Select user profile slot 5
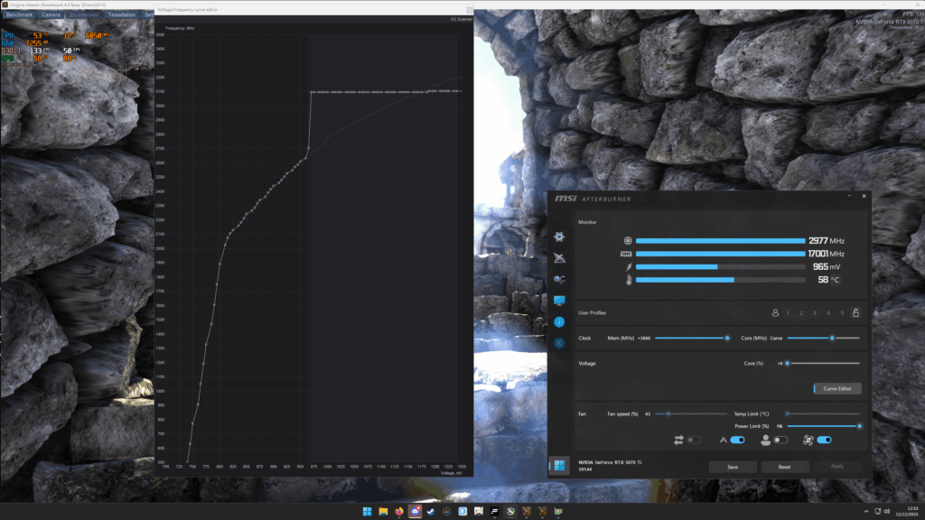 (x=842, y=313)
